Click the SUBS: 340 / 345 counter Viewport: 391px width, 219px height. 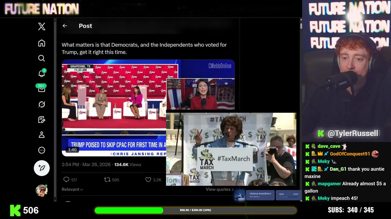[x=351, y=210]
